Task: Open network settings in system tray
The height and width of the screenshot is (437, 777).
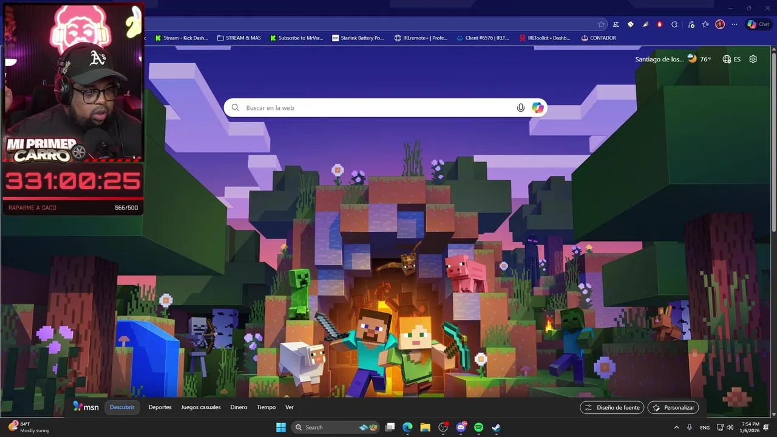Action: click(720, 427)
